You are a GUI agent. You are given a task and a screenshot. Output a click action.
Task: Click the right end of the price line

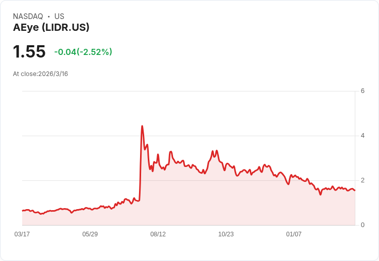click(355, 191)
